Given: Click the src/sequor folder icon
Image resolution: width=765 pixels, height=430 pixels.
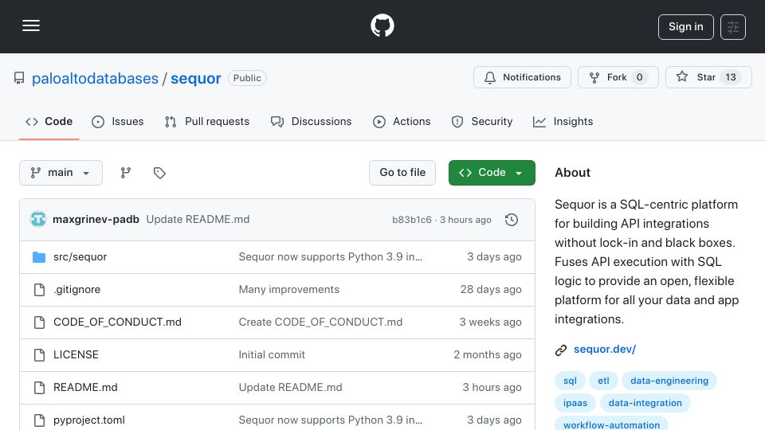Looking at the screenshot, I should coord(39,257).
